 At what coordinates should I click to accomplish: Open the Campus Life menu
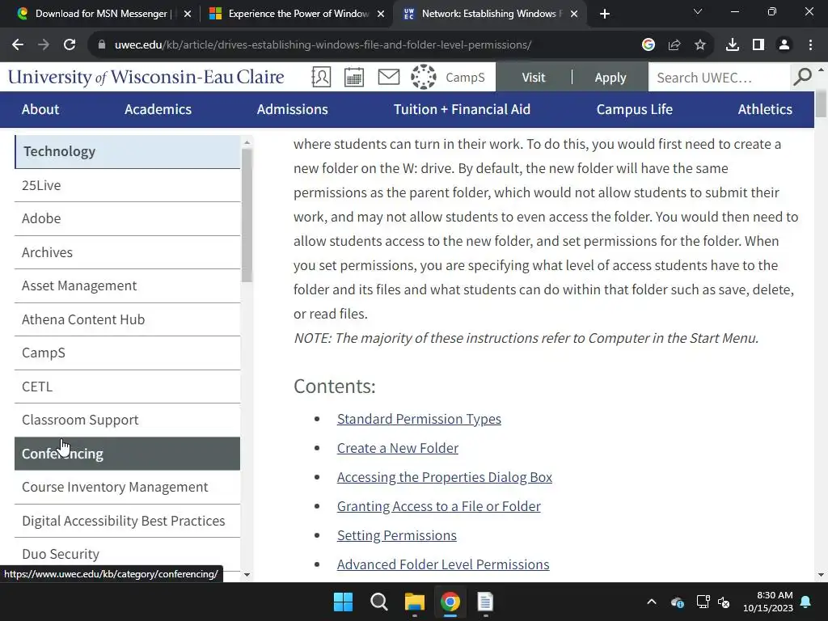pyautogui.click(x=634, y=109)
